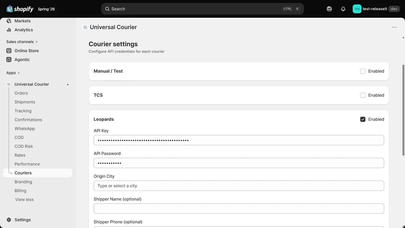Click the Settings gear icon
The height and width of the screenshot is (228, 405).
coord(9,220)
